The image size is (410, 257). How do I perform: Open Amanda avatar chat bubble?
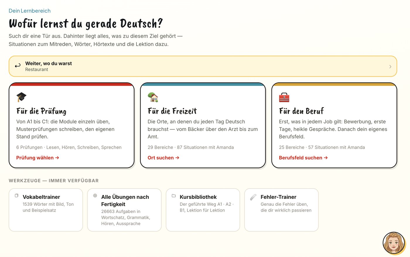(x=394, y=243)
